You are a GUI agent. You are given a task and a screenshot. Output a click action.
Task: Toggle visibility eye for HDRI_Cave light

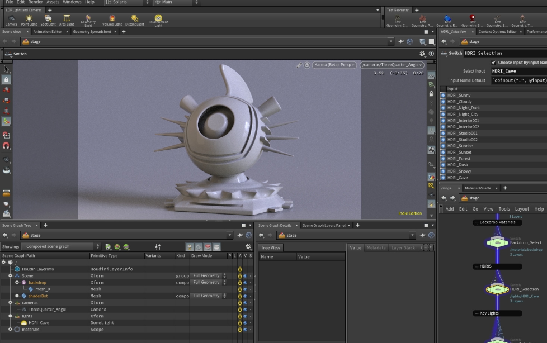coord(245,323)
